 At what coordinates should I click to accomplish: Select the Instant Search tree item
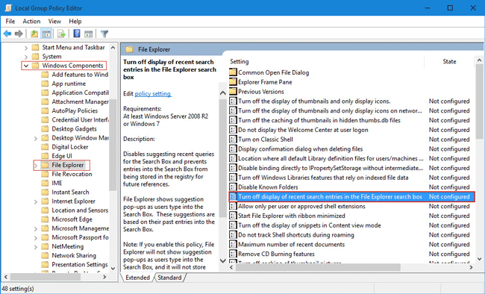pyautogui.click(x=70, y=192)
